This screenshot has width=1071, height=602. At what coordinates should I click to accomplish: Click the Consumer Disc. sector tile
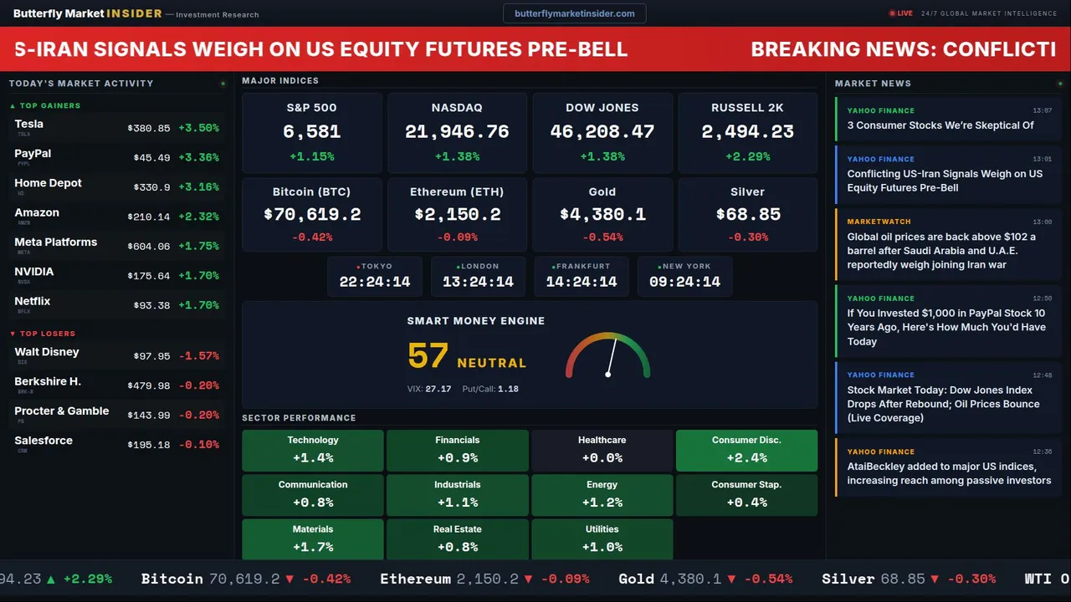tap(746, 450)
